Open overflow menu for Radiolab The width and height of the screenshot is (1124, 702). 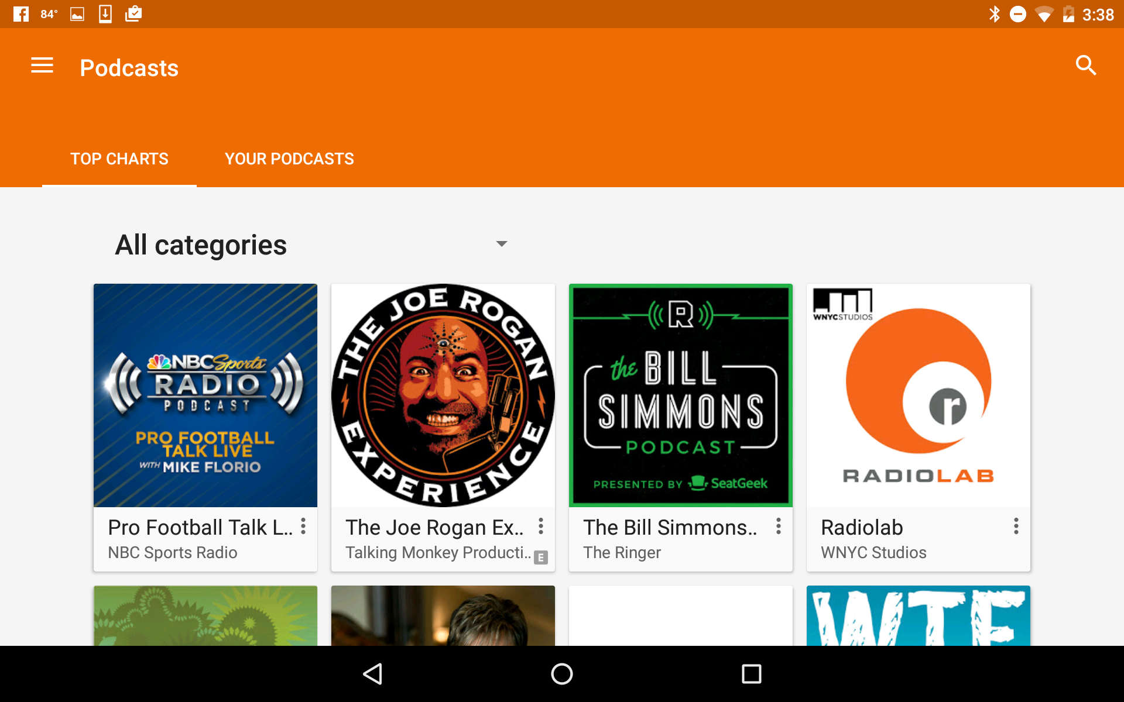pos(1016,526)
